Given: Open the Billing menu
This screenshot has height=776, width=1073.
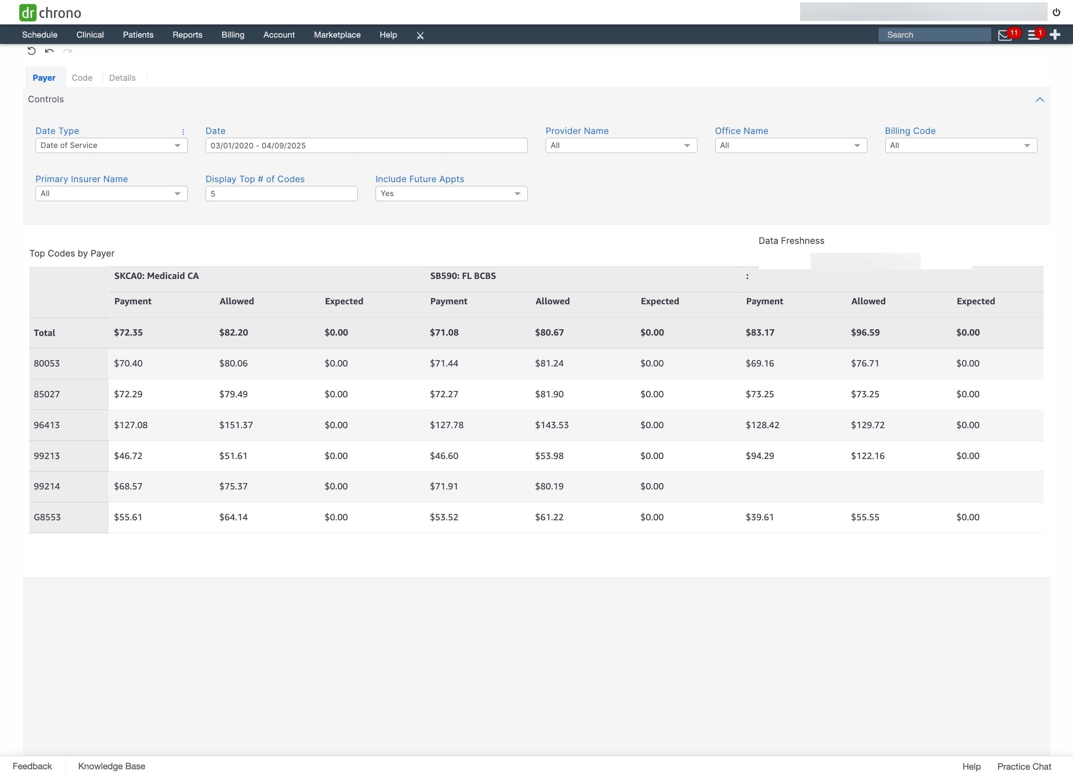Looking at the screenshot, I should pyautogui.click(x=233, y=35).
